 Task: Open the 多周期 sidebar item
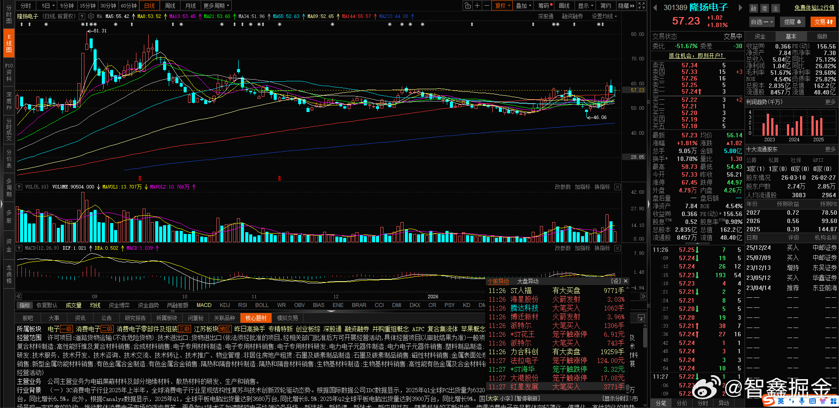pyautogui.click(x=9, y=188)
